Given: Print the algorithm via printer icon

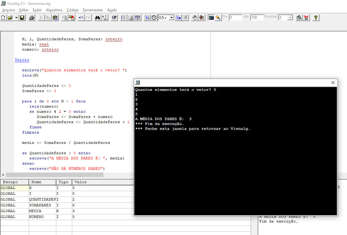Looking at the screenshot, I should 32,18.
